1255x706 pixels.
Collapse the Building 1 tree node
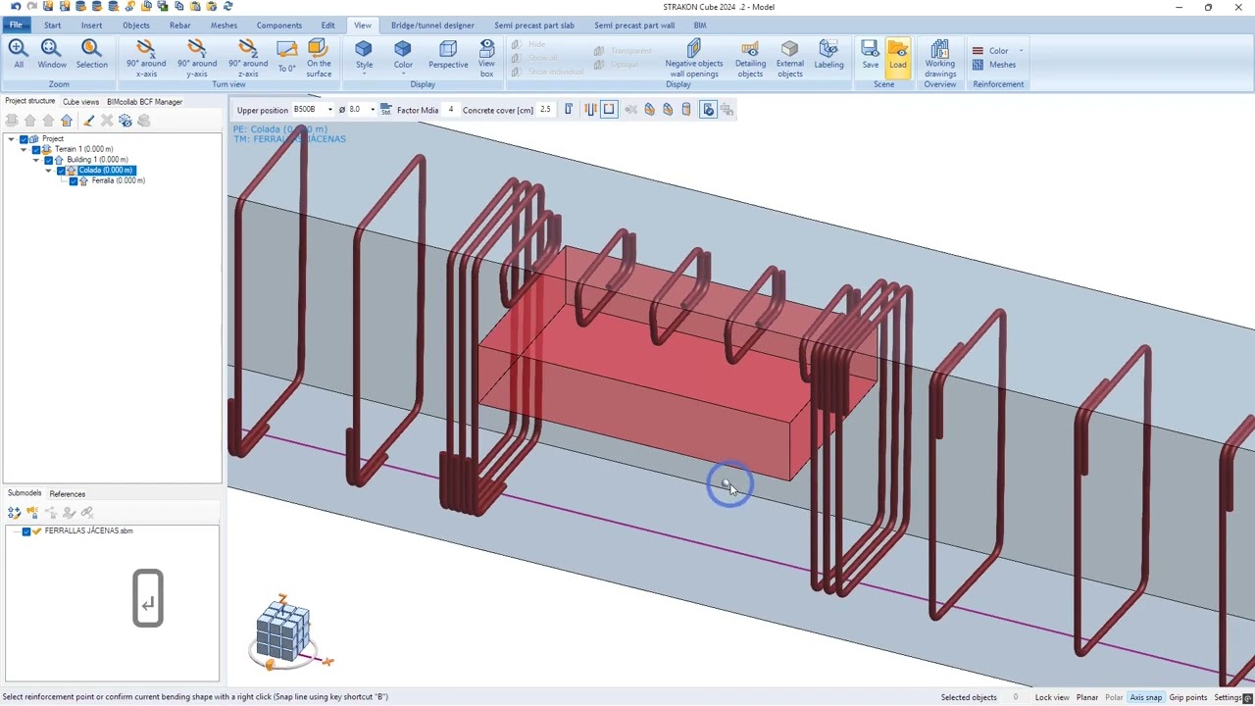click(36, 160)
